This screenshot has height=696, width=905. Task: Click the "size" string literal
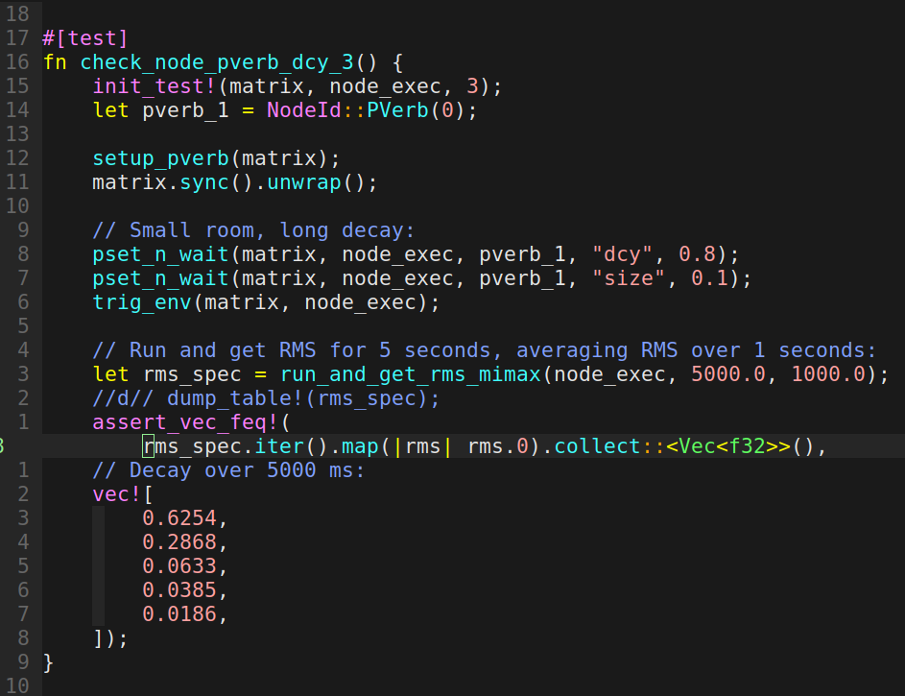(x=629, y=278)
